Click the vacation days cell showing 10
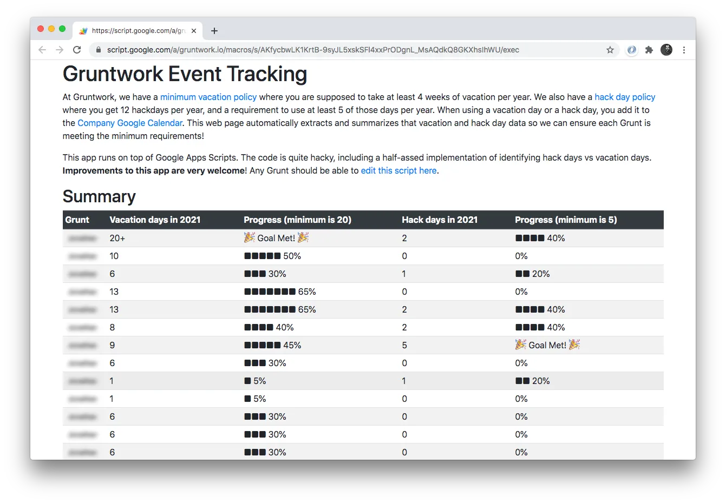The height and width of the screenshot is (503, 726). [114, 256]
